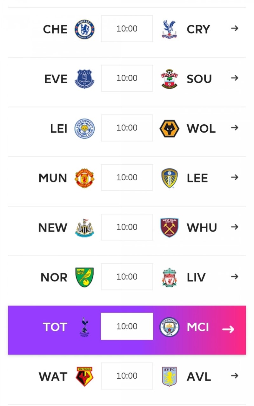Click the 10:00 kickoff box for LEI-WOL

127,128
